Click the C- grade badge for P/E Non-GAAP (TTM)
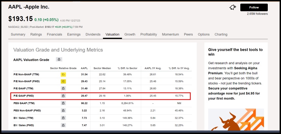Viewport: 281px width, 134px height. [x=63, y=74]
